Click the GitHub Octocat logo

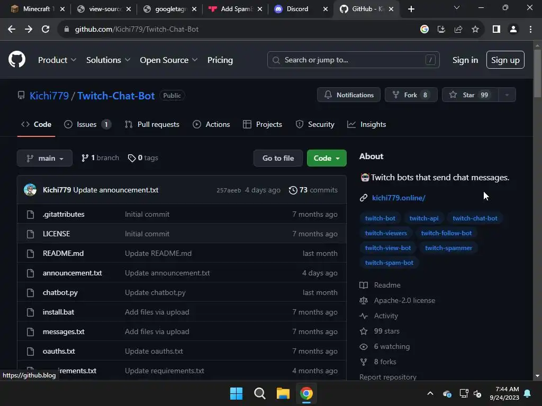coord(16,59)
